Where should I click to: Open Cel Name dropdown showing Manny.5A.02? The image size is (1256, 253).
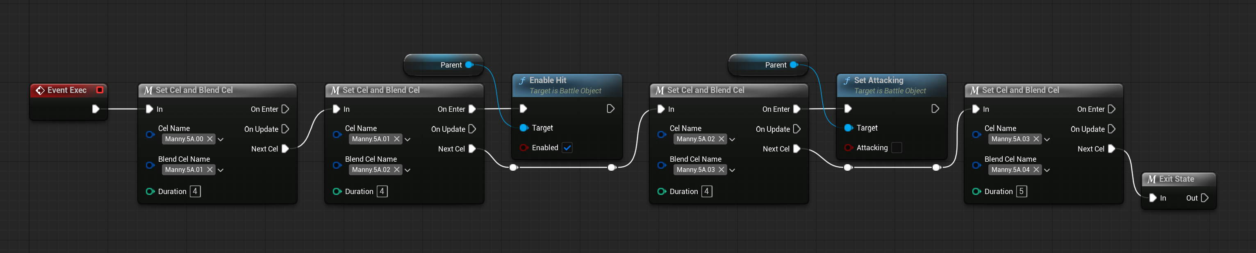(733, 139)
